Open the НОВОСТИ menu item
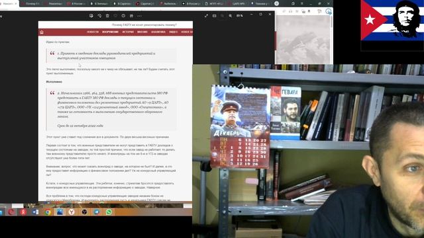This screenshot has width=424, height=238. 93,32
